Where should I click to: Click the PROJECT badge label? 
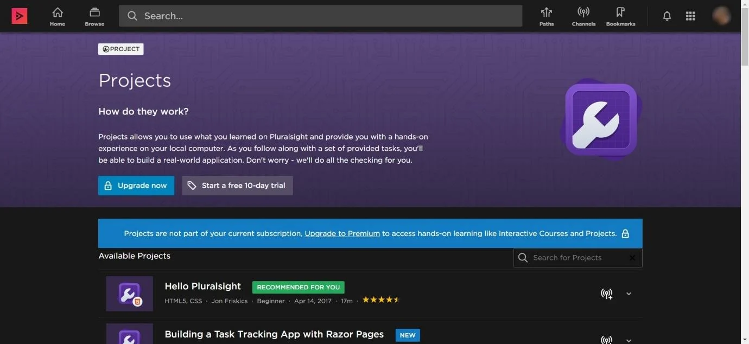click(x=121, y=49)
